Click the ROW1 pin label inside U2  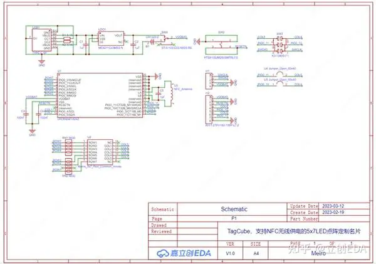point(93,142)
